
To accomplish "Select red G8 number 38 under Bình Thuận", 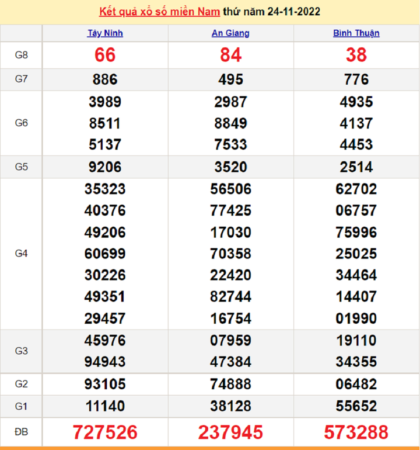I will coord(356,55).
